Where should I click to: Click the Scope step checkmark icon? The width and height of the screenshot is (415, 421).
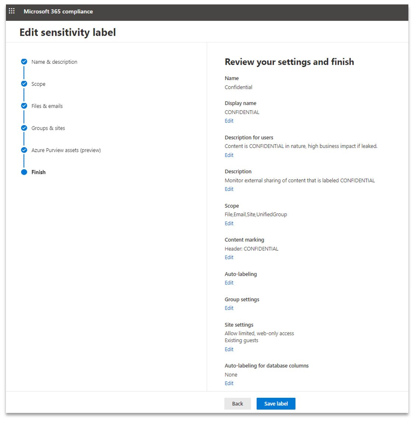(x=24, y=84)
